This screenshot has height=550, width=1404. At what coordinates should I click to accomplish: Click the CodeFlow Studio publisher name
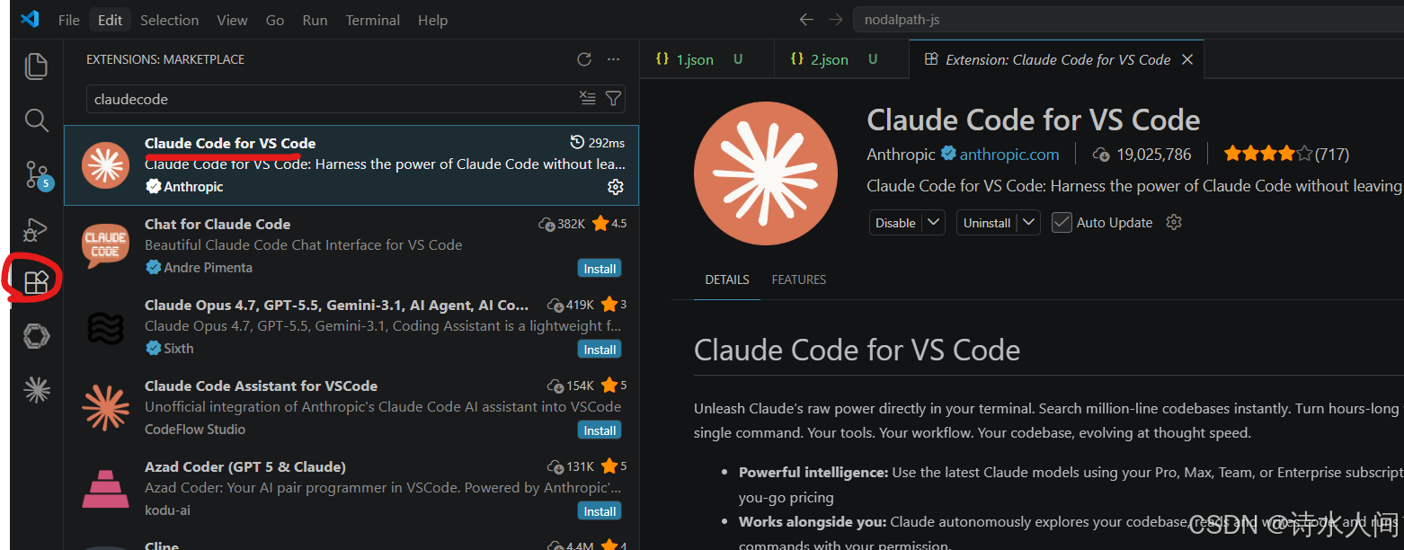pyautogui.click(x=195, y=430)
